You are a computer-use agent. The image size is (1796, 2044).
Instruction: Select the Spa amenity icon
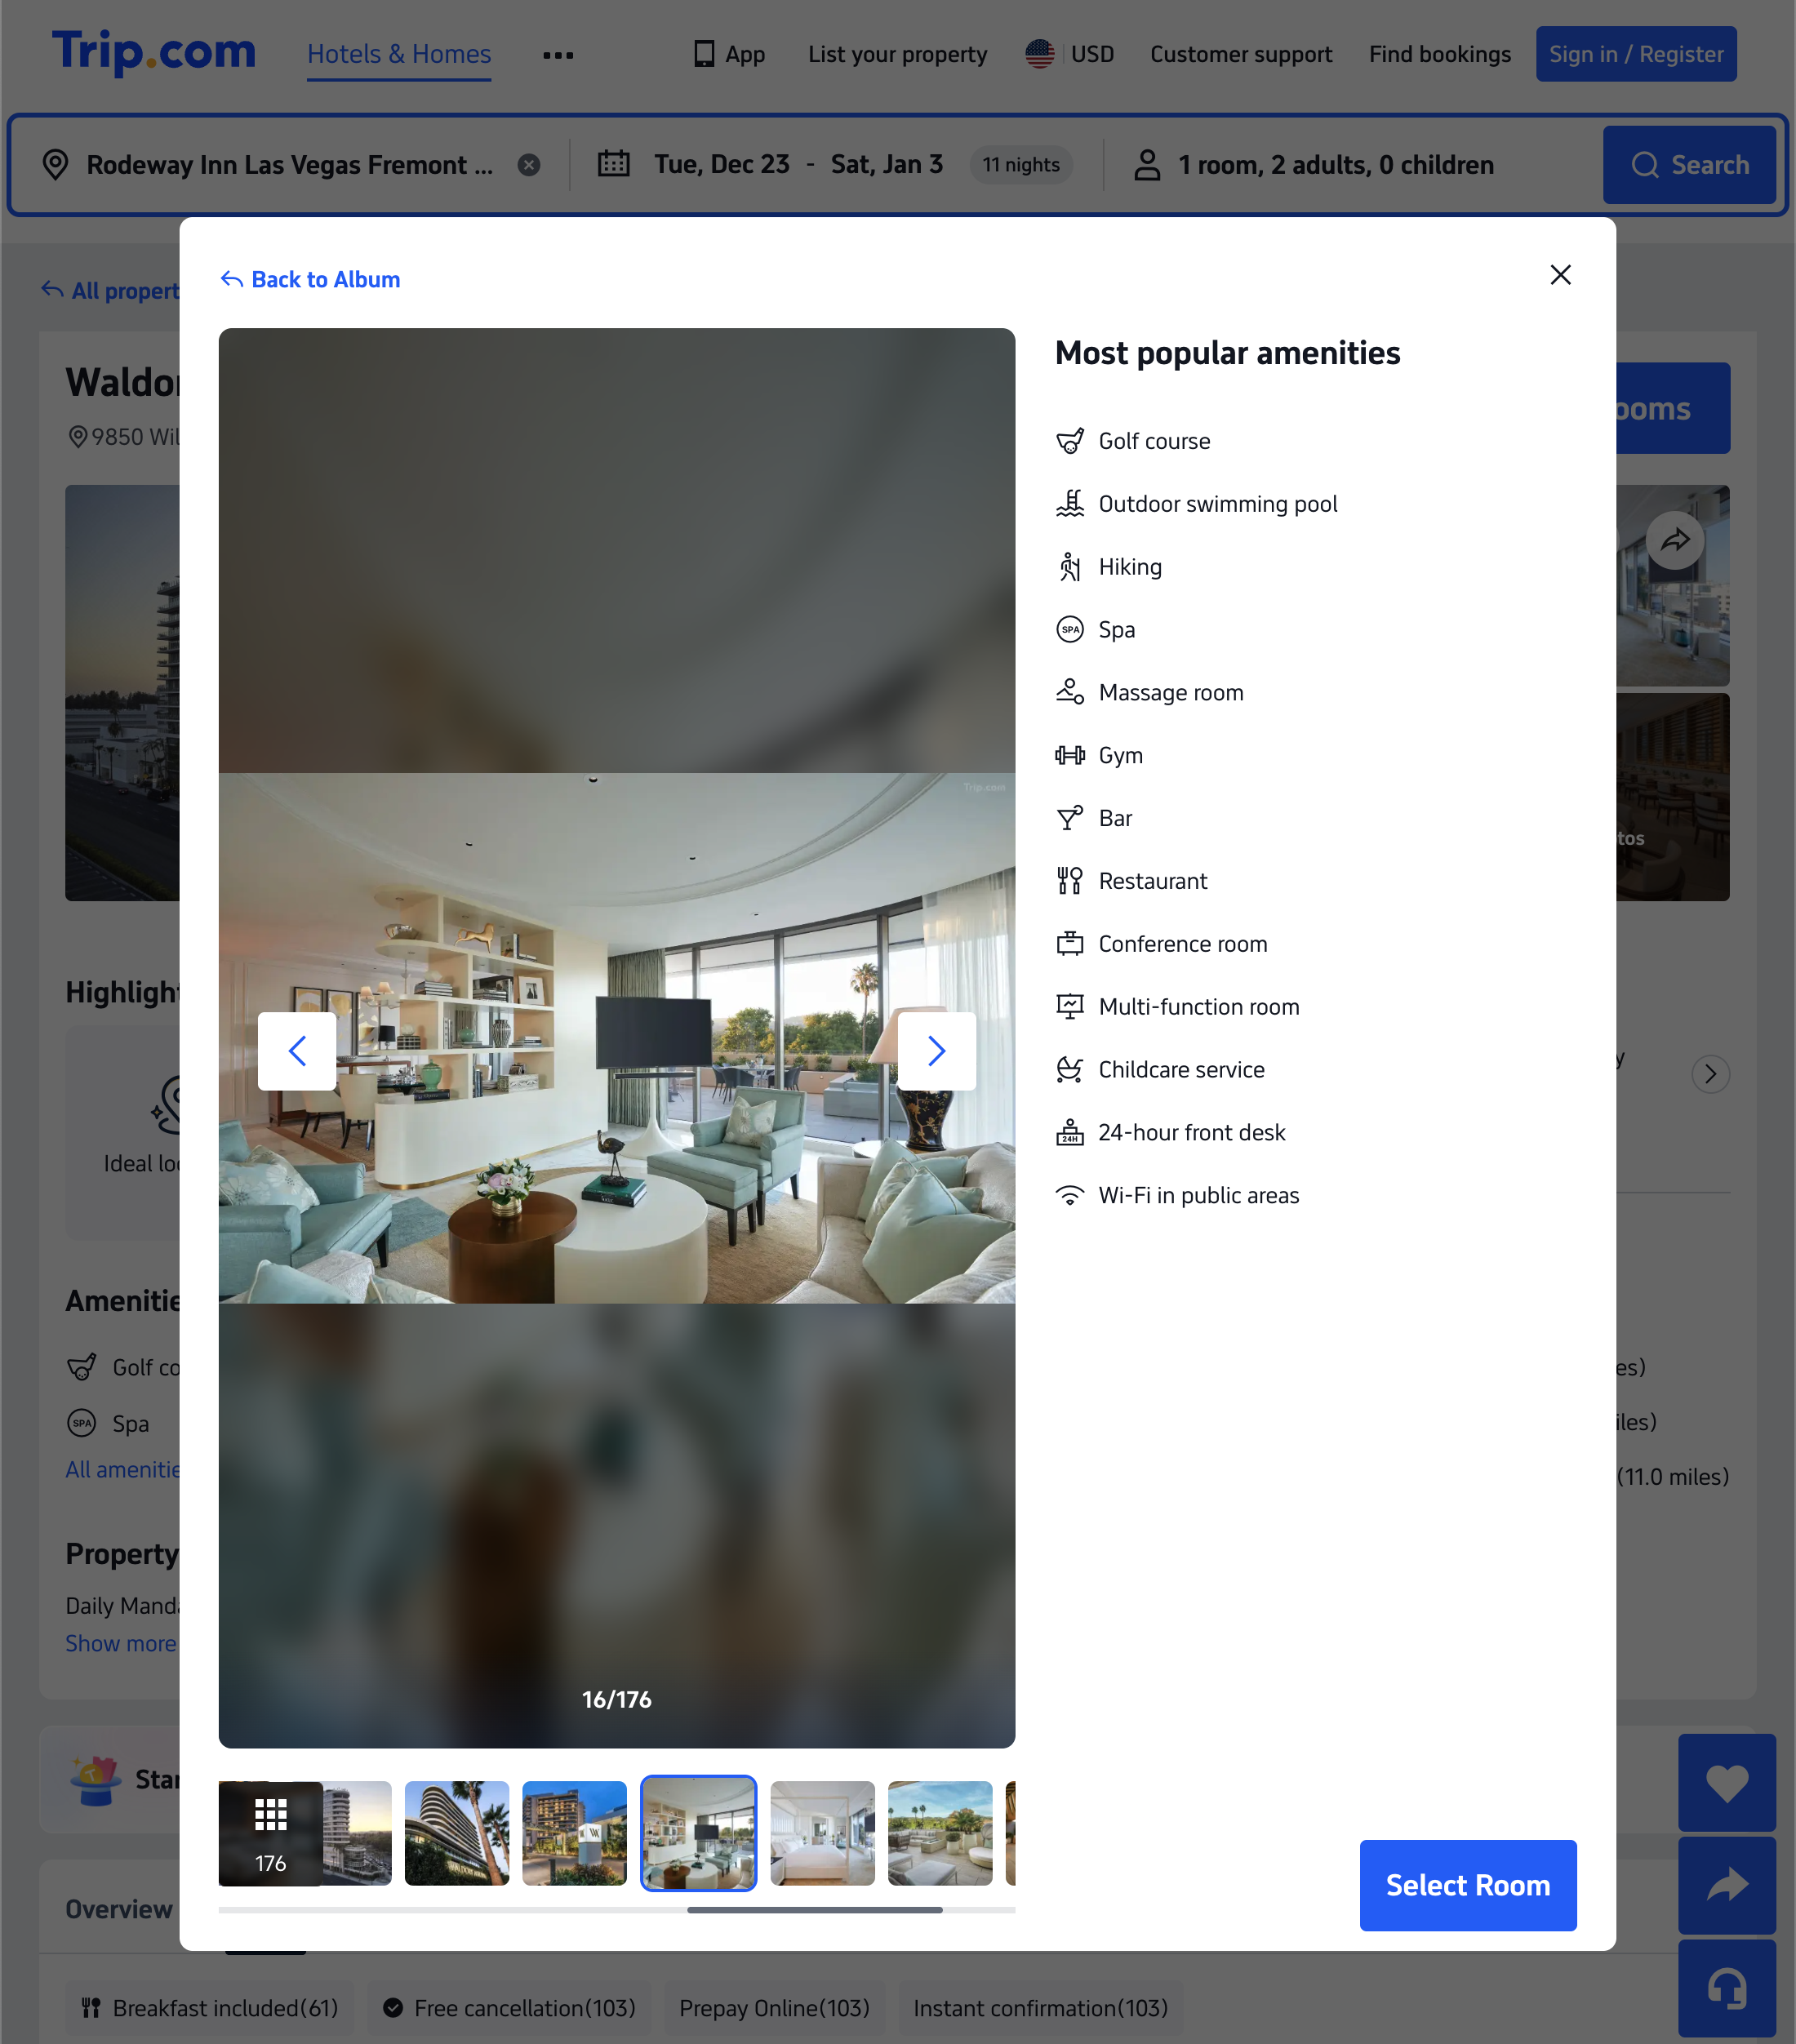(x=1070, y=629)
